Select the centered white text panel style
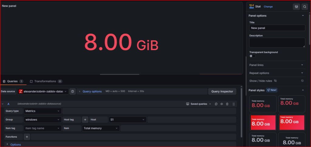The width and height of the screenshot is (311, 147). tap(292, 139)
